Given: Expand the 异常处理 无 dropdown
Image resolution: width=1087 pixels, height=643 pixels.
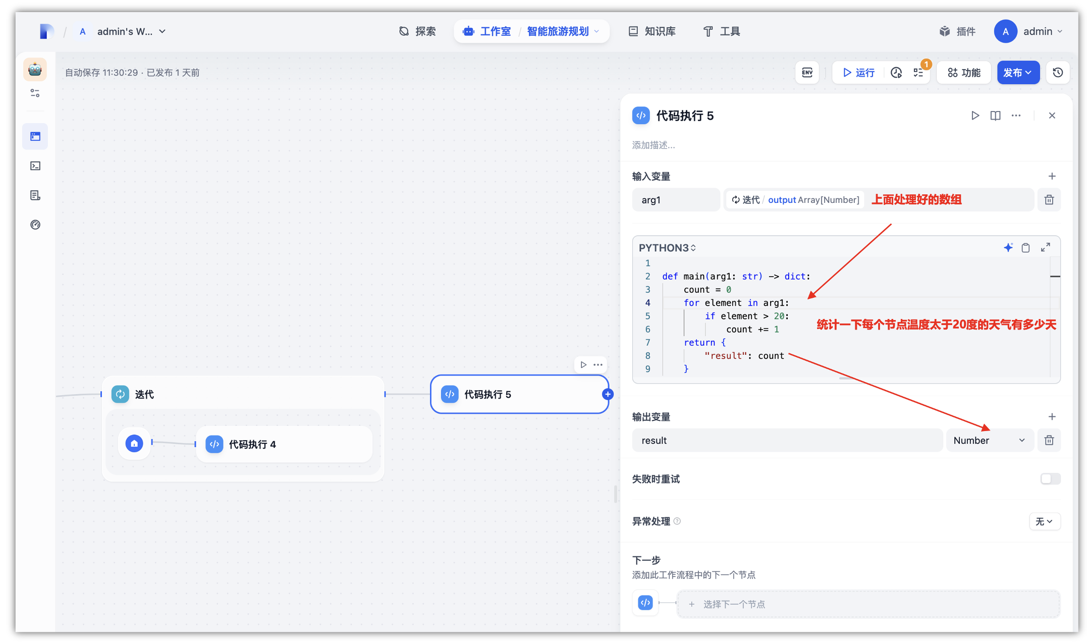Looking at the screenshot, I should tap(1044, 521).
